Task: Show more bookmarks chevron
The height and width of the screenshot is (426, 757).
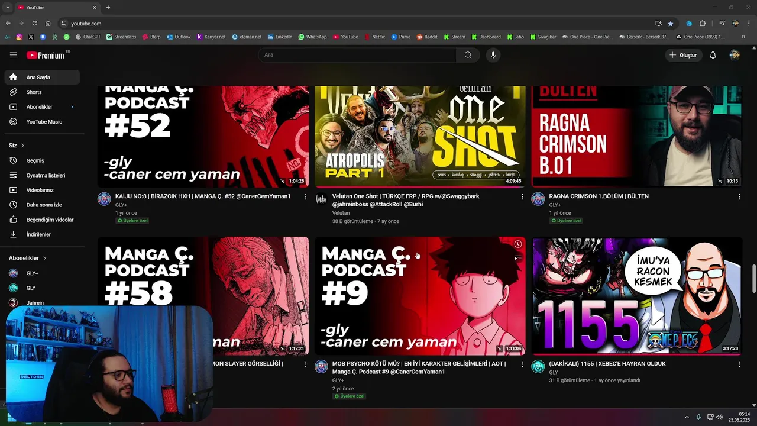Action: point(743,37)
